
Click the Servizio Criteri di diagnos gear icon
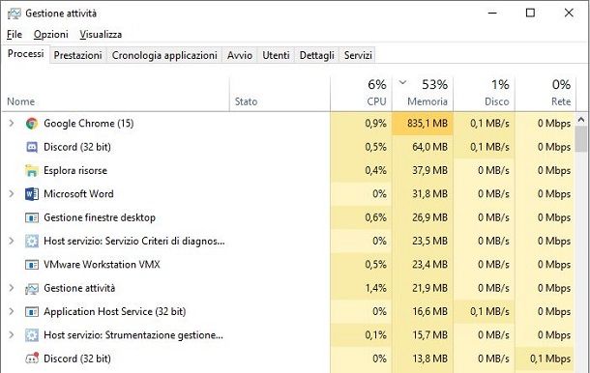point(32,241)
